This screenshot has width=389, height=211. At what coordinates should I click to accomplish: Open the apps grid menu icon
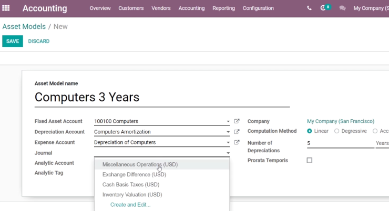pyautogui.click(x=6, y=8)
